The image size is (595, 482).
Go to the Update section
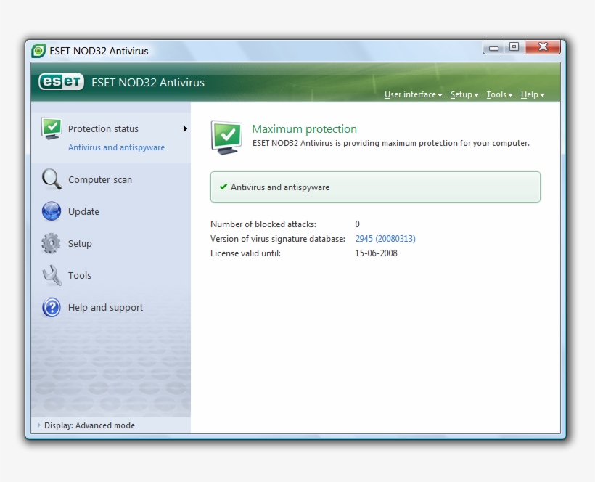pyautogui.click(x=83, y=211)
